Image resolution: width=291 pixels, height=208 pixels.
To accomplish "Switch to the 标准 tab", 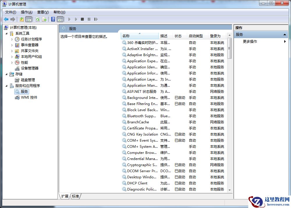I will click(x=75, y=196).
